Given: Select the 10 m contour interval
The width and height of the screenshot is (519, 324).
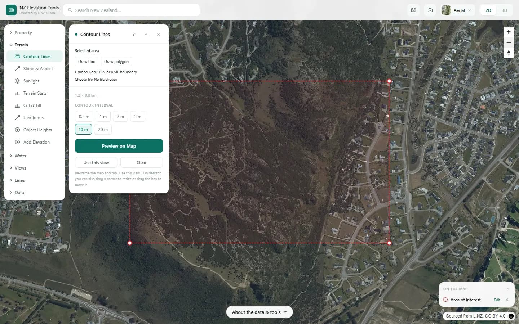Looking at the screenshot, I should (x=83, y=130).
